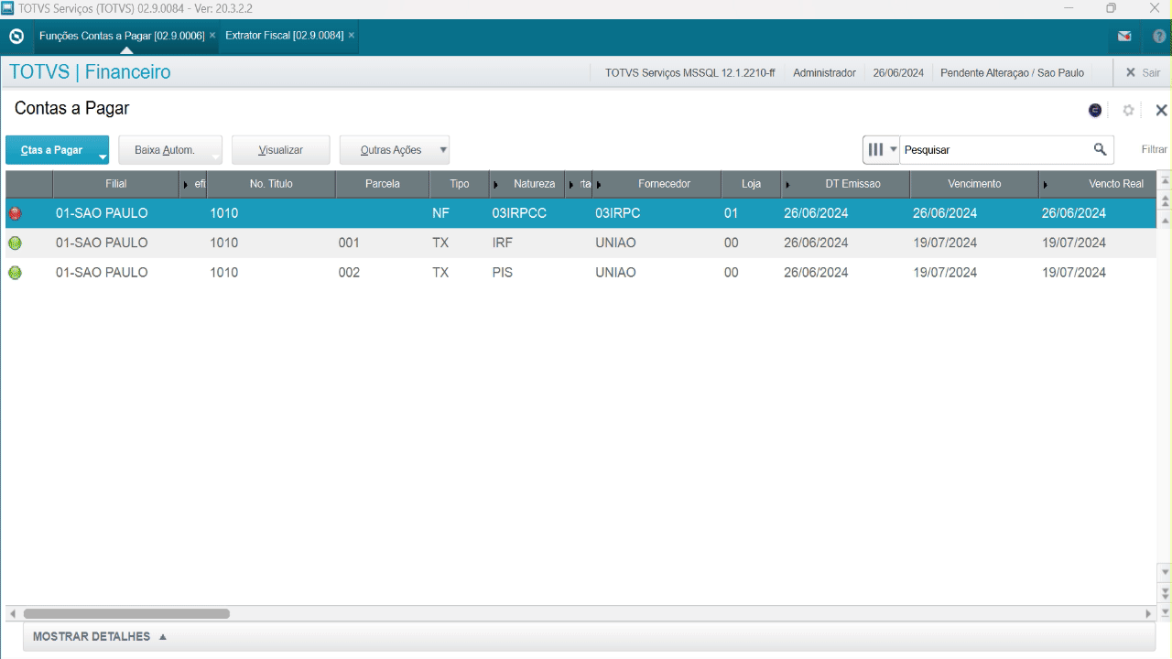The height and width of the screenshot is (659, 1172).
Task: Close Contas a Pagar with X icon
Action: pyautogui.click(x=1161, y=110)
